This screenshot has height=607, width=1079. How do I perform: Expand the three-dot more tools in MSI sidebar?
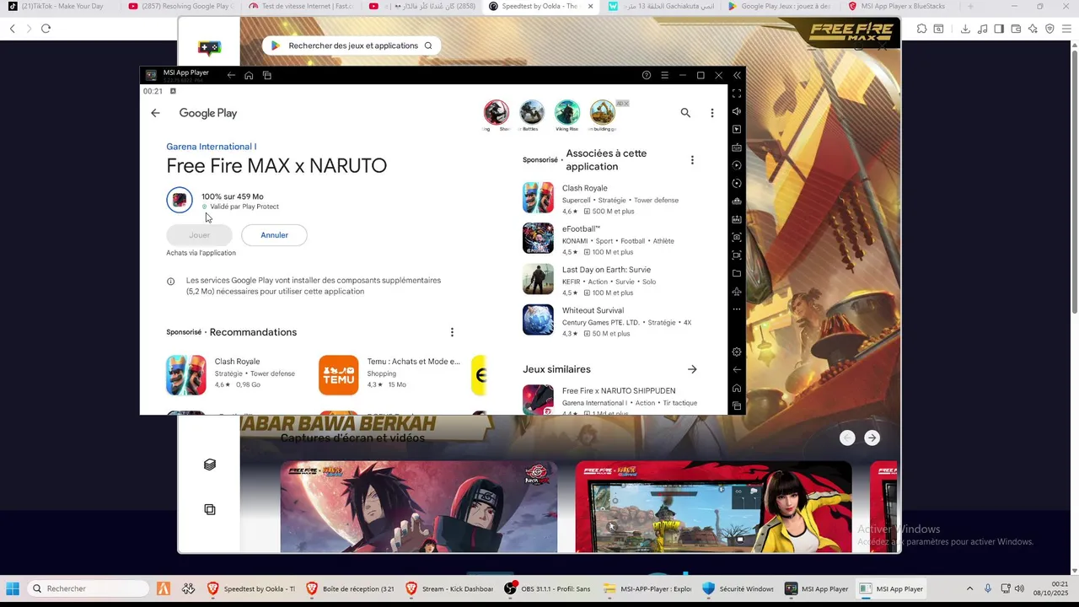click(x=737, y=309)
